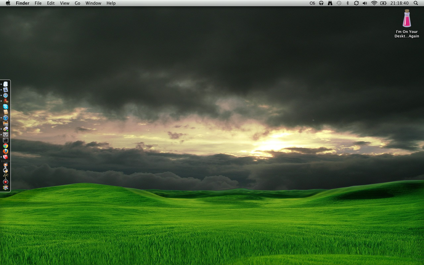Open iTunes in the Dock
This screenshot has width=424, height=265.
(x=6, y=118)
